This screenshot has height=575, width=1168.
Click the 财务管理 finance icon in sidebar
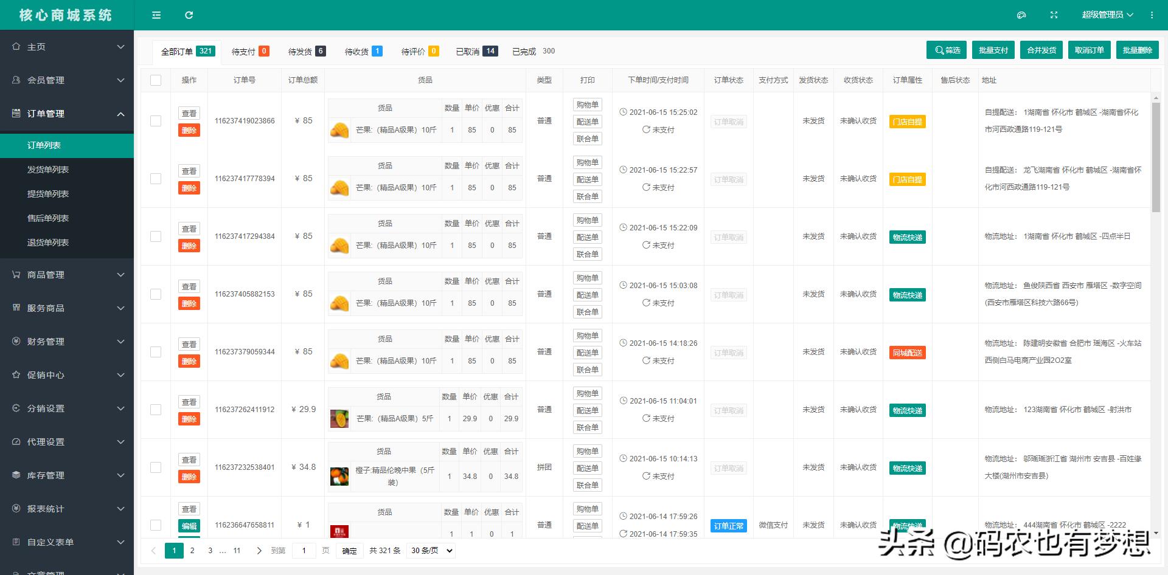pyautogui.click(x=17, y=342)
